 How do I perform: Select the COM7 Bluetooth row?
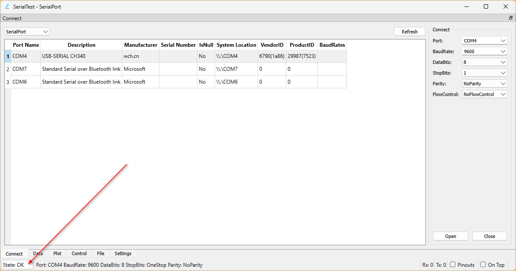tap(81, 69)
